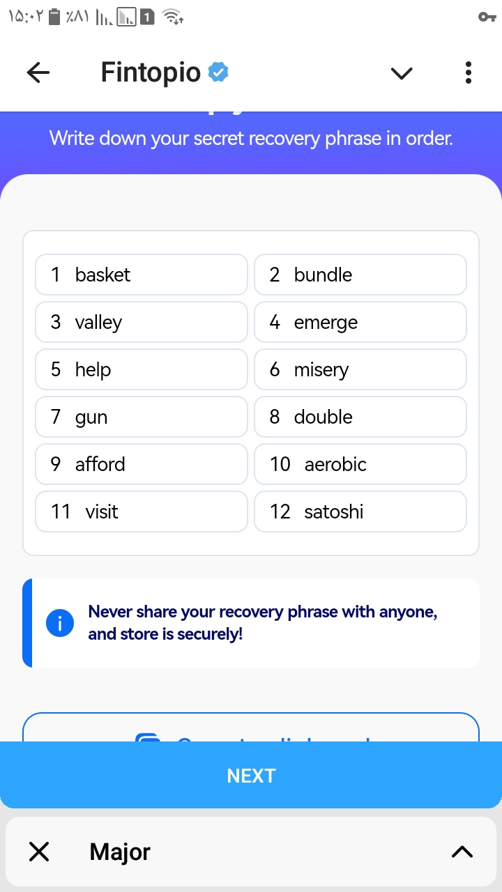Select word 2 bundle

[360, 275]
